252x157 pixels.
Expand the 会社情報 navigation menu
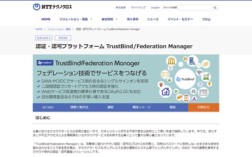click(110, 19)
